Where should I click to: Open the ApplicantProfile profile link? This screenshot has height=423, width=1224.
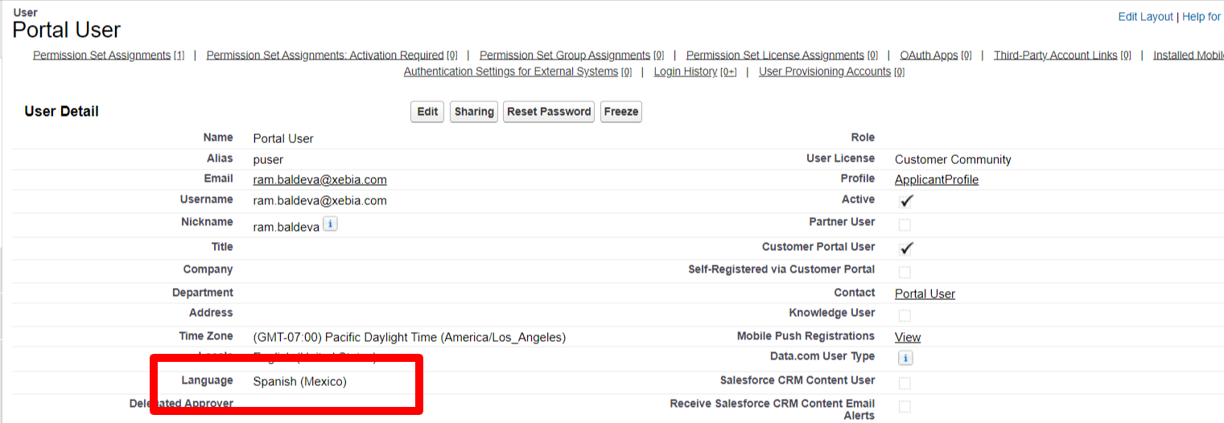tap(936, 179)
